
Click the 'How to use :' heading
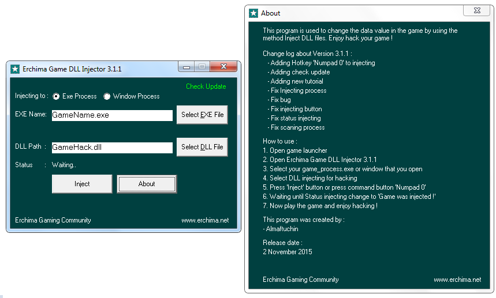[280, 141]
